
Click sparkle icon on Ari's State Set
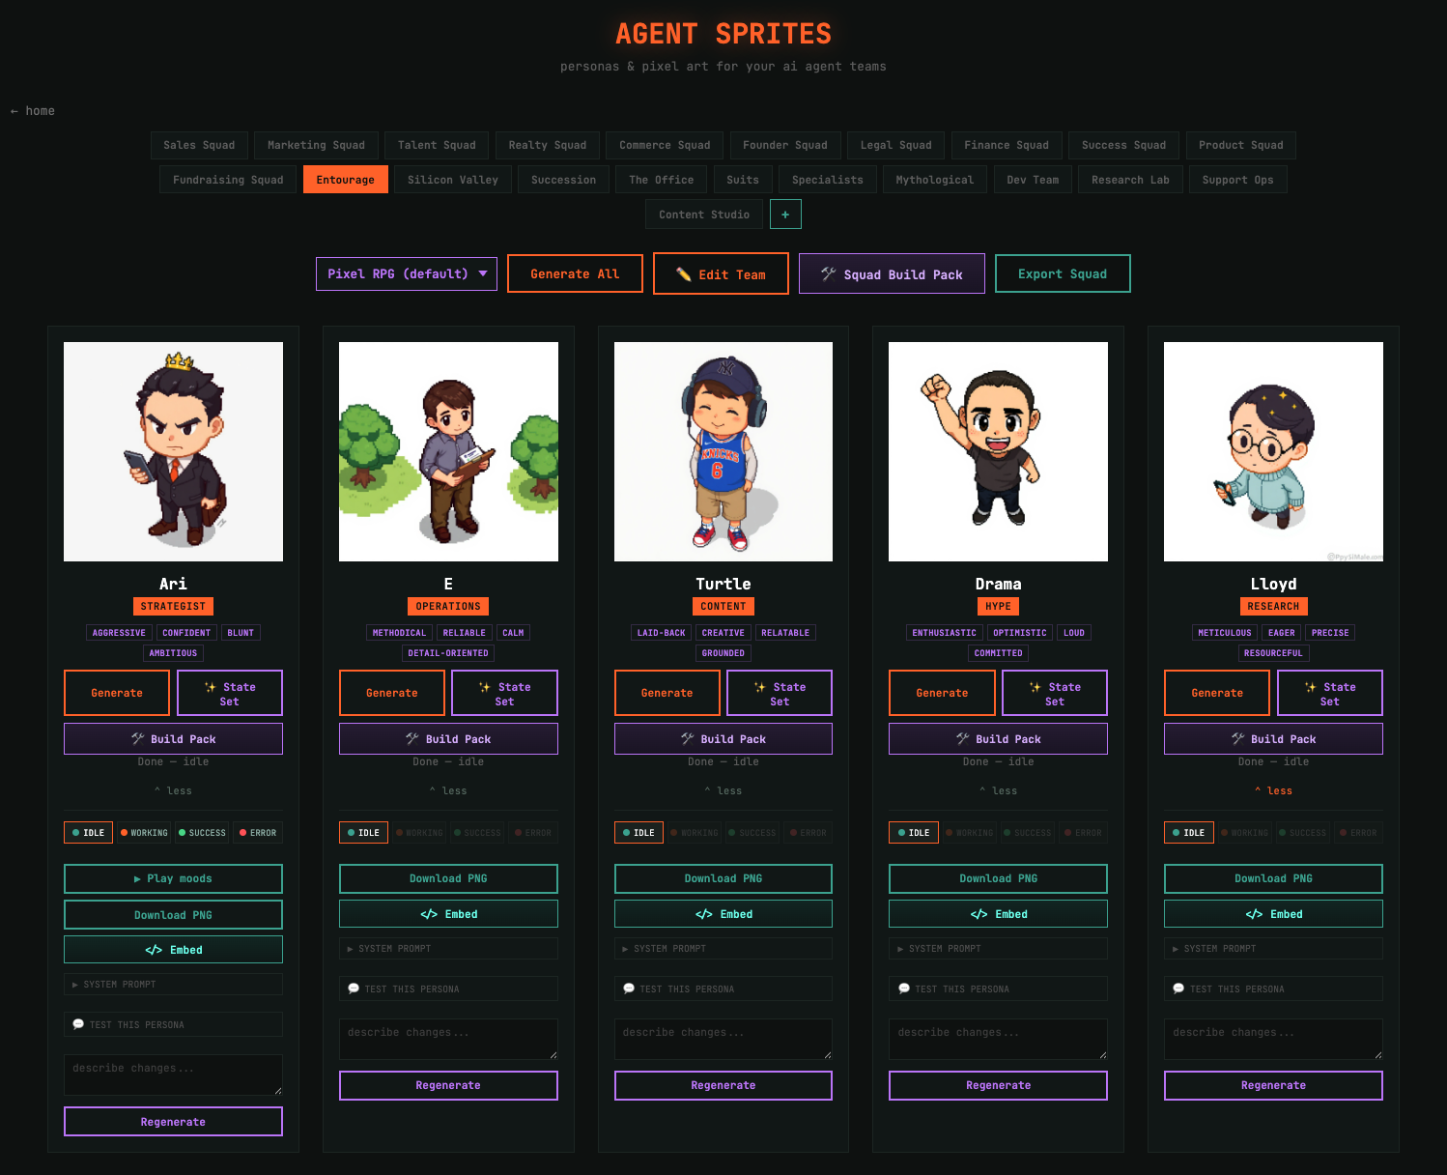[x=211, y=687]
